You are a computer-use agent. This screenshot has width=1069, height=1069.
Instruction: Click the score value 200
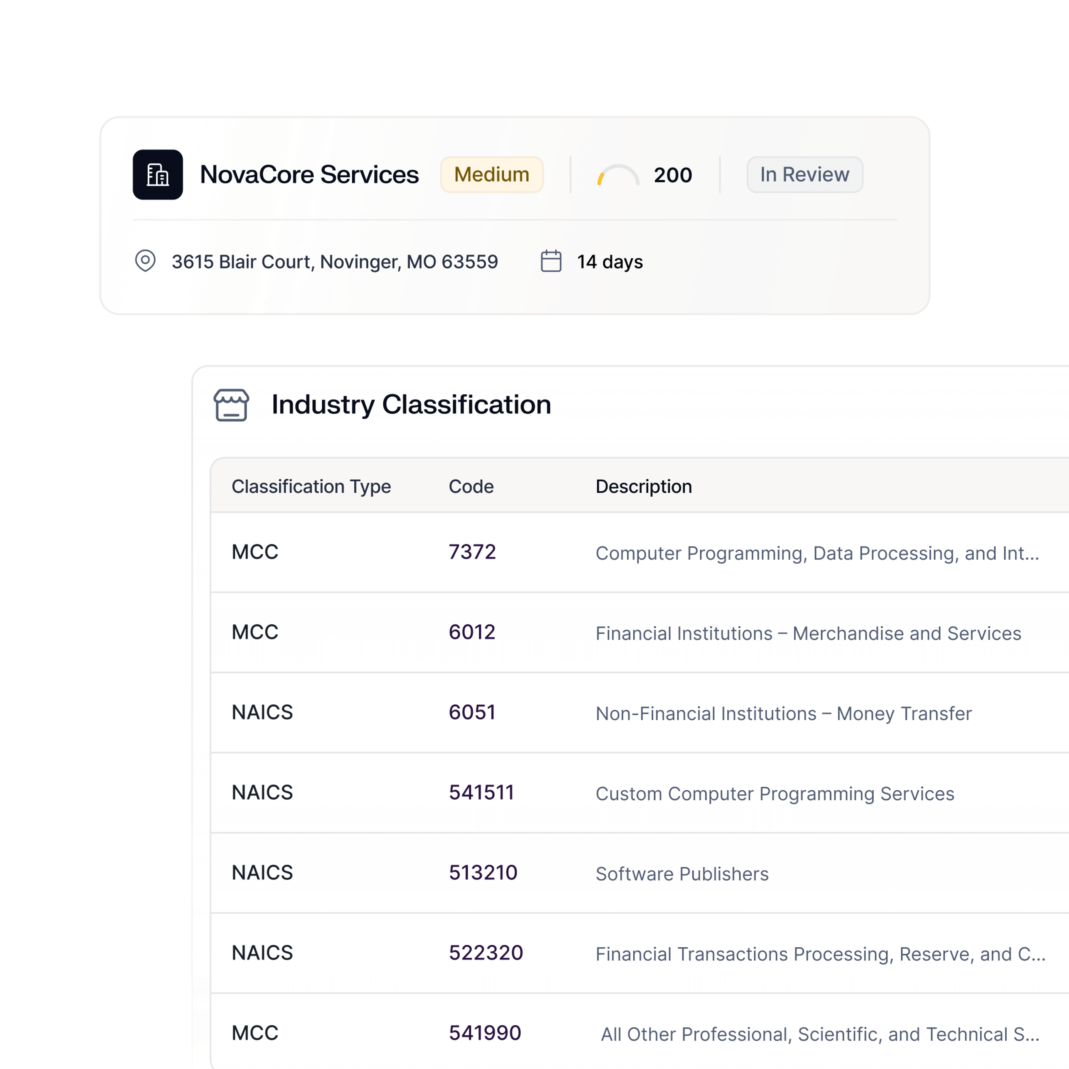[672, 175]
